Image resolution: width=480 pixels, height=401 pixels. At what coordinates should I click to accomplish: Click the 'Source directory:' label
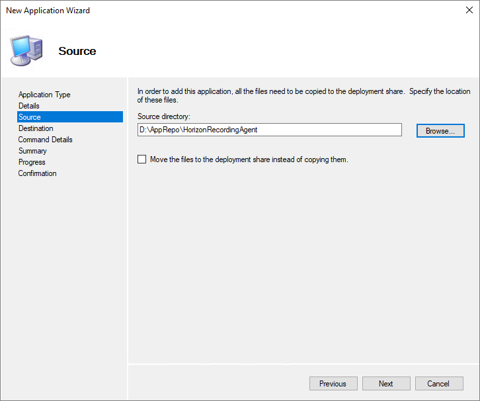tap(164, 116)
